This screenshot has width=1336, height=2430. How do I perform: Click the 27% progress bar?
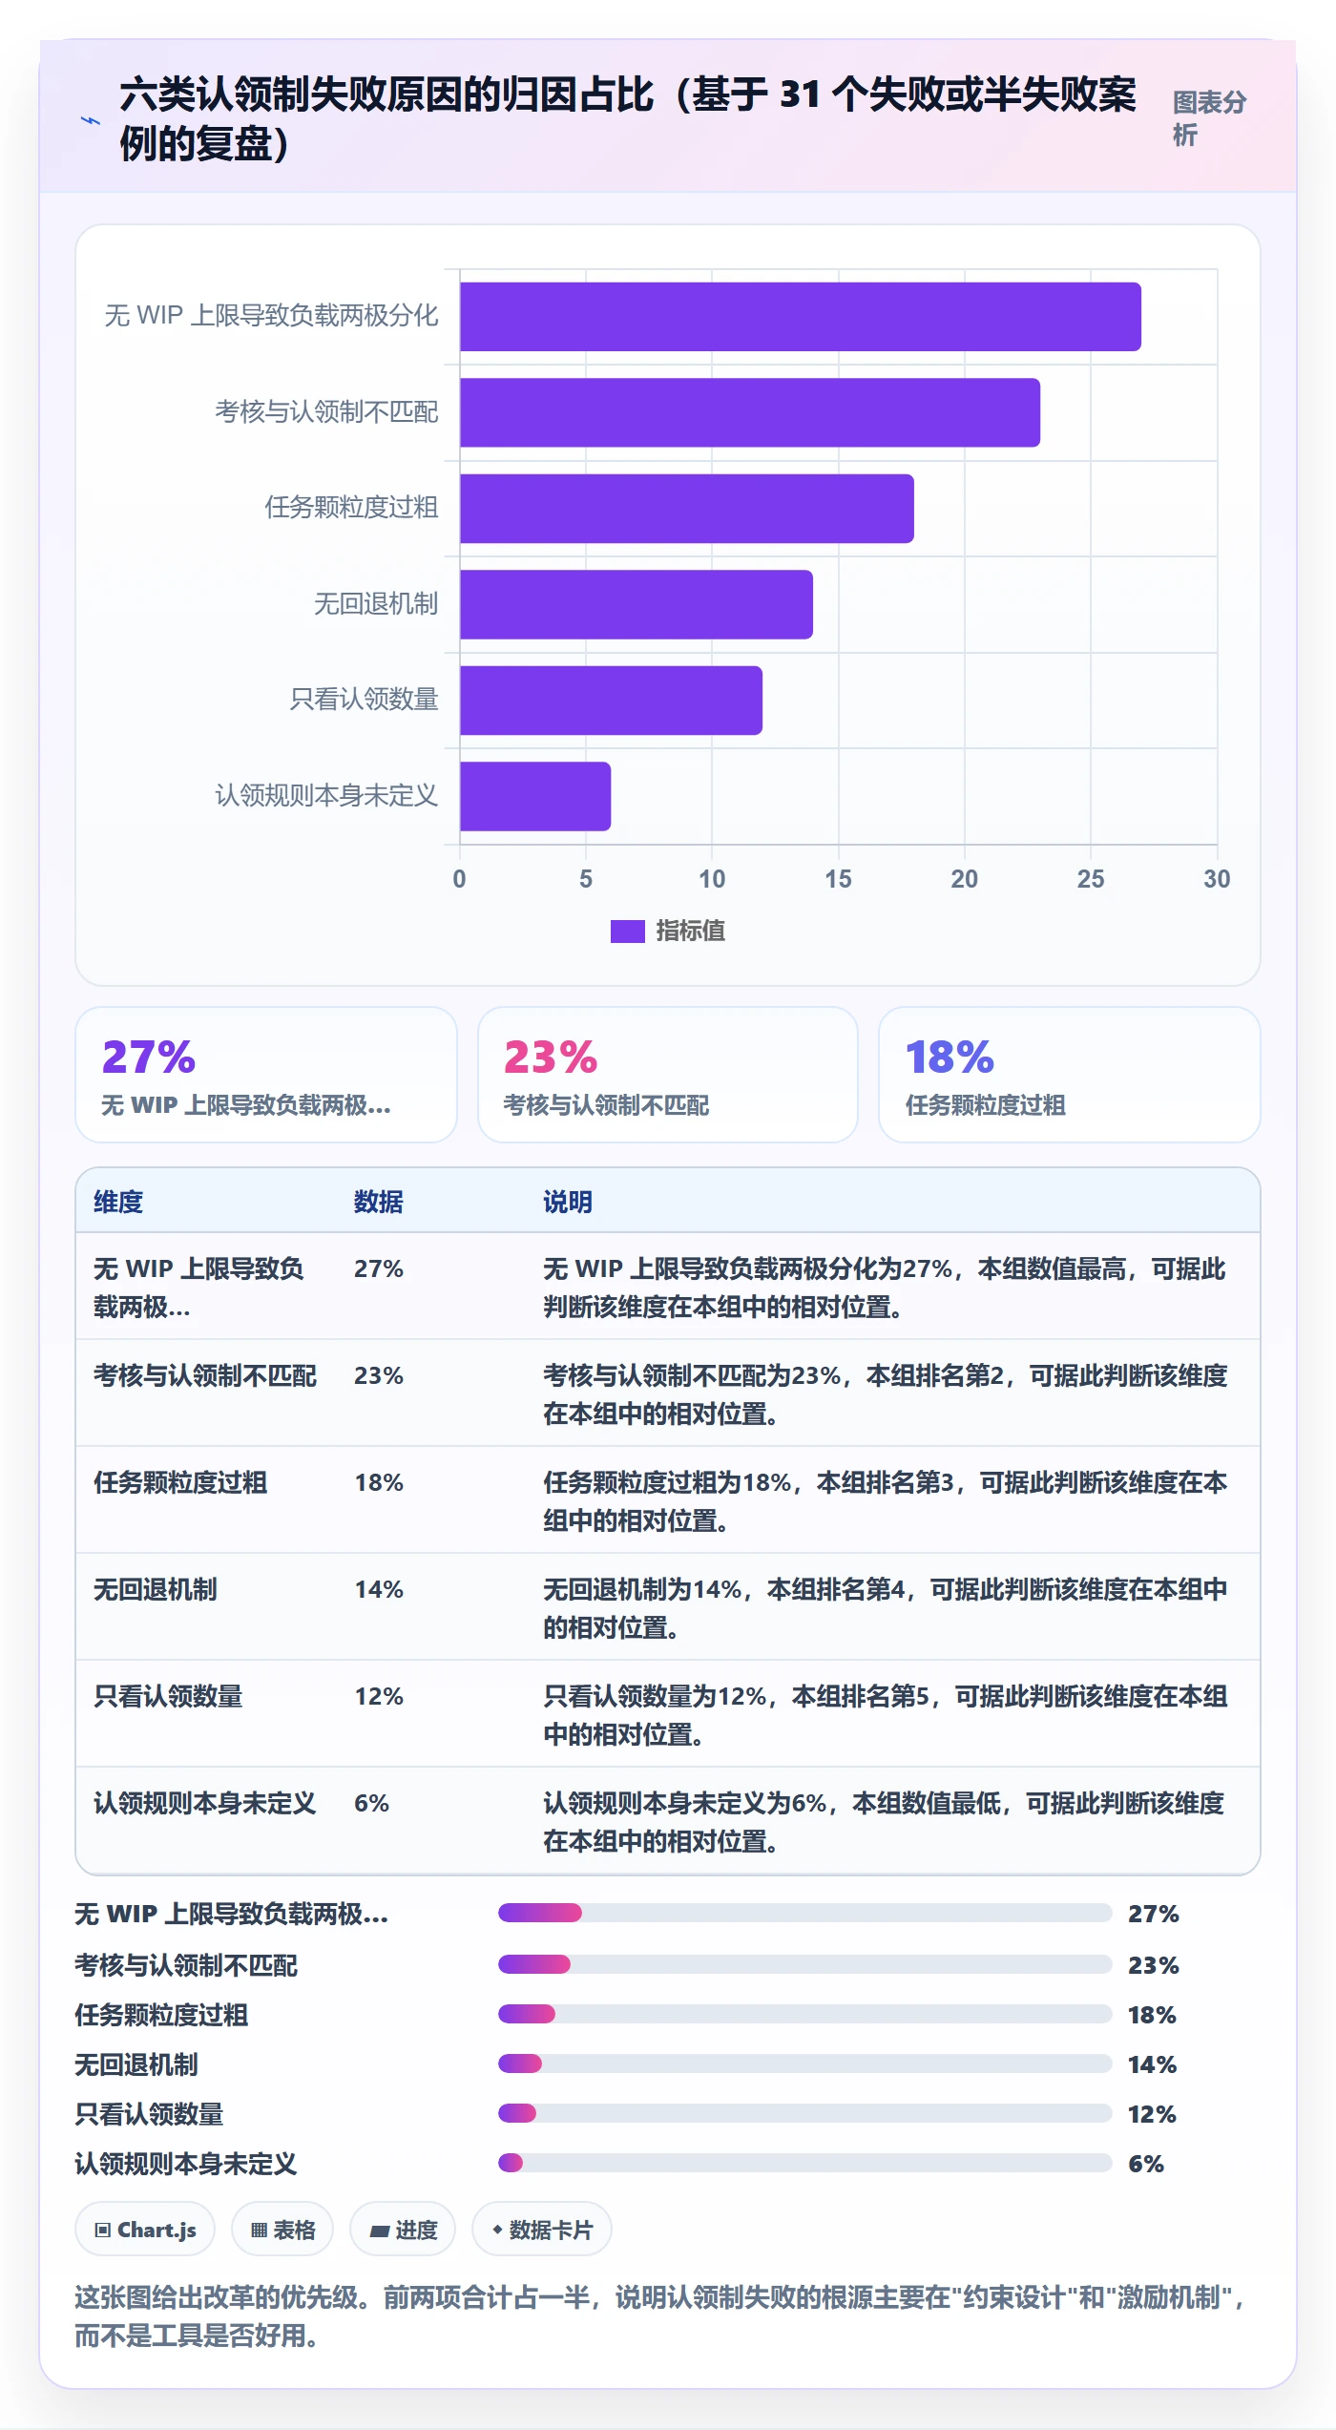[x=804, y=1913]
